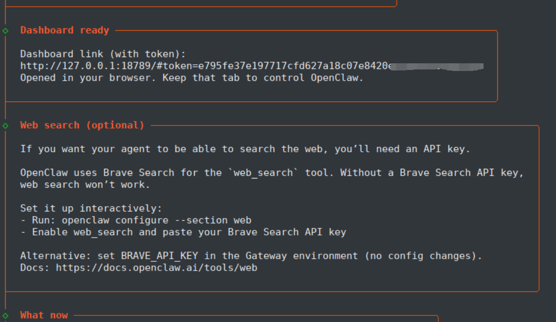Select the "Web search (optional)" section heading
This screenshot has height=322, width=556.
pyautogui.click(x=82, y=125)
